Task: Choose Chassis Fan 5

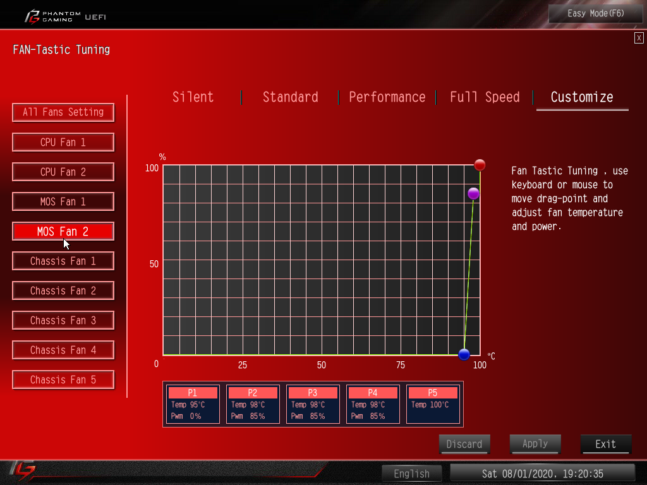Action: point(63,380)
